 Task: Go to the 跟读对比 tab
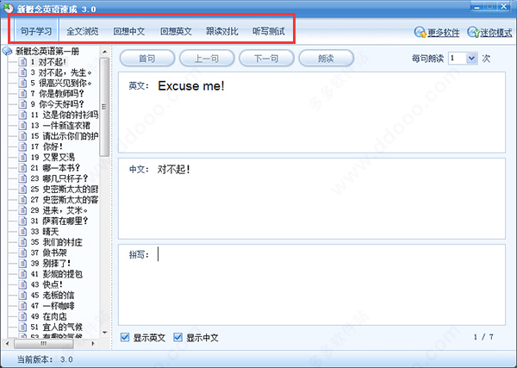pyautogui.click(x=222, y=31)
